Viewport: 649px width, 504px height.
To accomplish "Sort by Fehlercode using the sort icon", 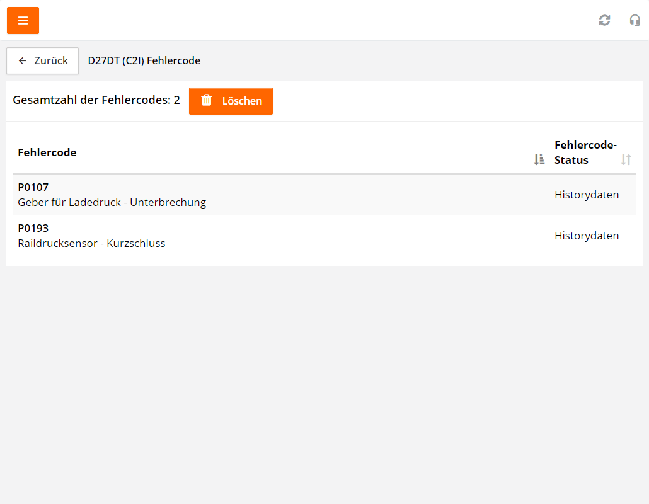I will tap(539, 159).
